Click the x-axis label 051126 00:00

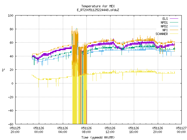pyautogui.click(x=39, y=130)
